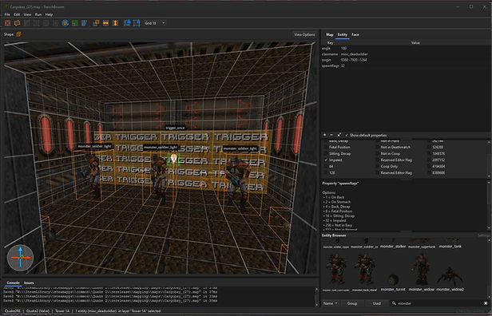Click the set default properties icon

339,135
